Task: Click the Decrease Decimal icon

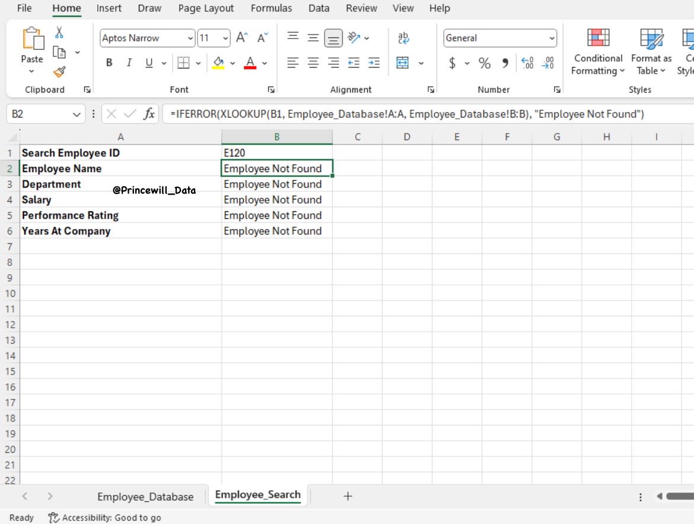Action: [x=547, y=63]
